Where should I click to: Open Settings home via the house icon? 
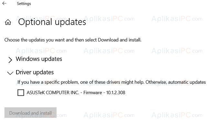pyautogui.click(x=8, y=22)
